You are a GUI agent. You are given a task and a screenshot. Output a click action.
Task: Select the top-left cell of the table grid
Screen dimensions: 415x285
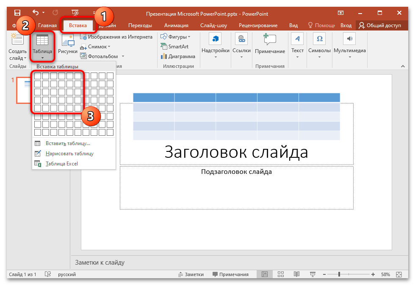(x=38, y=76)
